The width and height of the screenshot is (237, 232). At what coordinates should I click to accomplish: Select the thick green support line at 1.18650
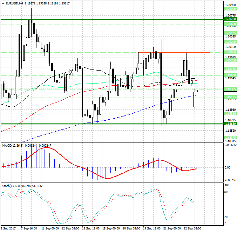[112, 124]
